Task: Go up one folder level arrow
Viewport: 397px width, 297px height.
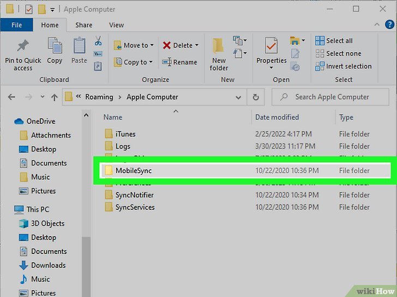Action: click(x=54, y=97)
